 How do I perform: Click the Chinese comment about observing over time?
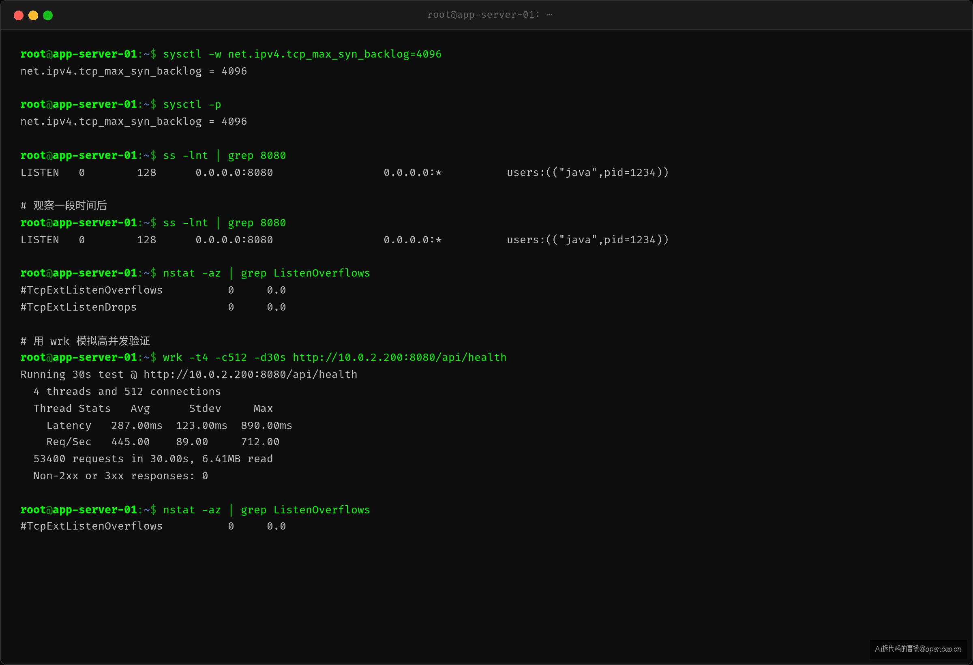(x=64, y=206)
